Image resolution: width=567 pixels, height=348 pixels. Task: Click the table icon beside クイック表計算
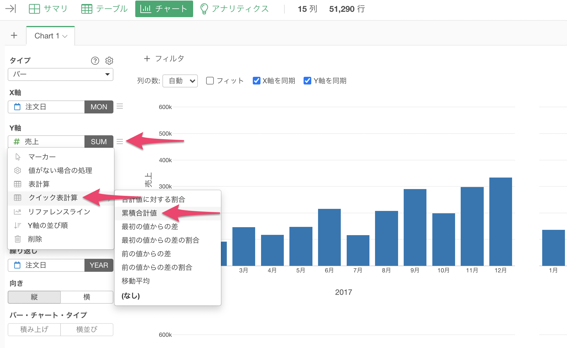[x=18, y=198]
